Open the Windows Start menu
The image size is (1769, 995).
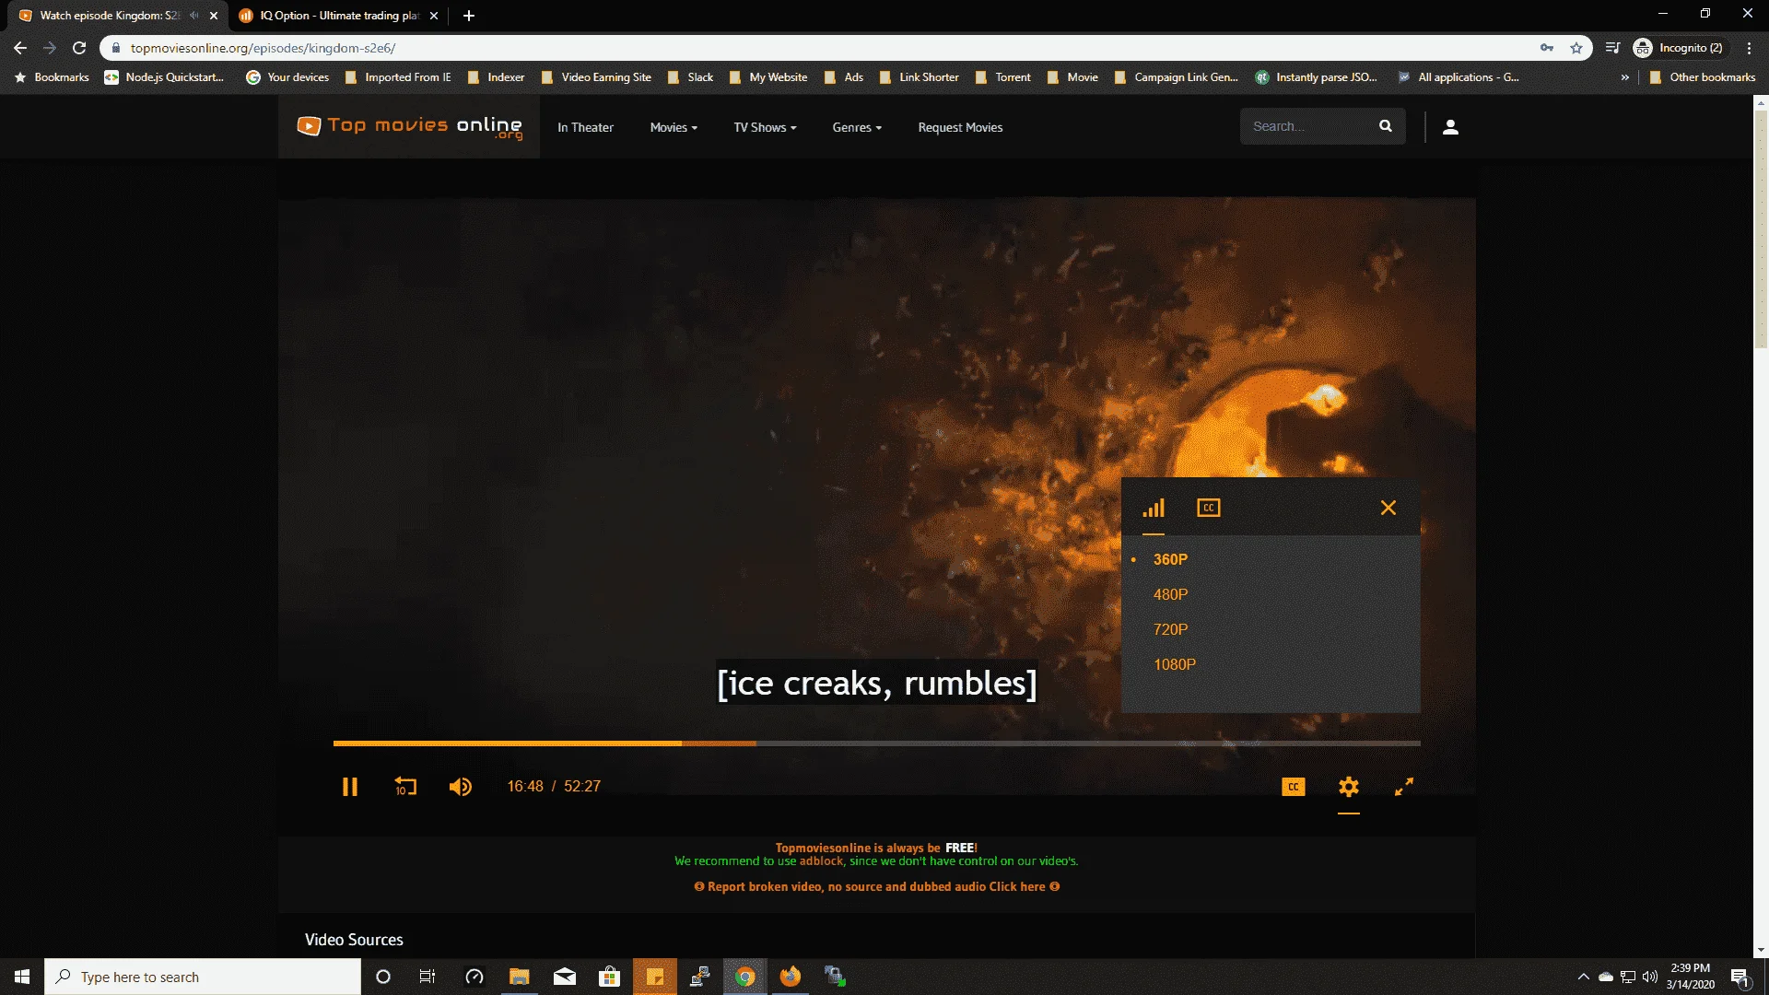coord(22,977)
